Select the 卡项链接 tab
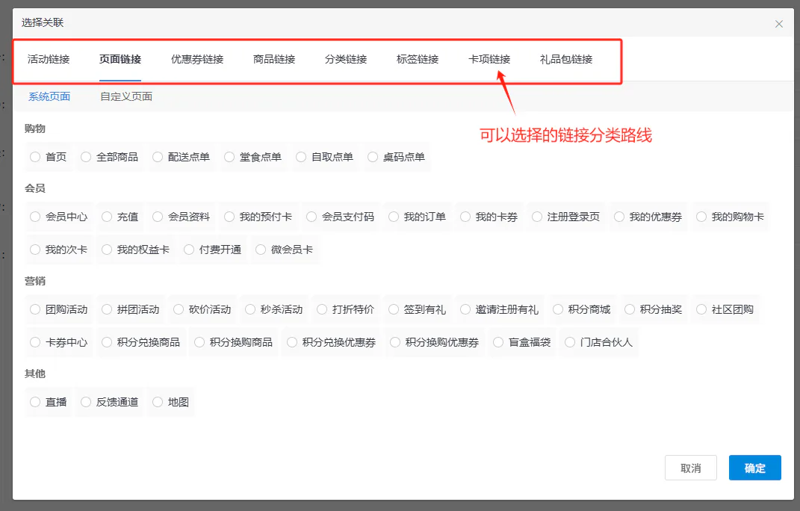Screen dimensions: 800x511 click(489, 59)
